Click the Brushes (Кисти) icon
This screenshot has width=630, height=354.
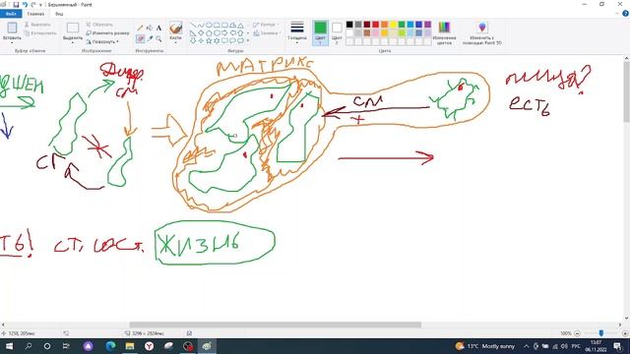[x=175, y=28]
